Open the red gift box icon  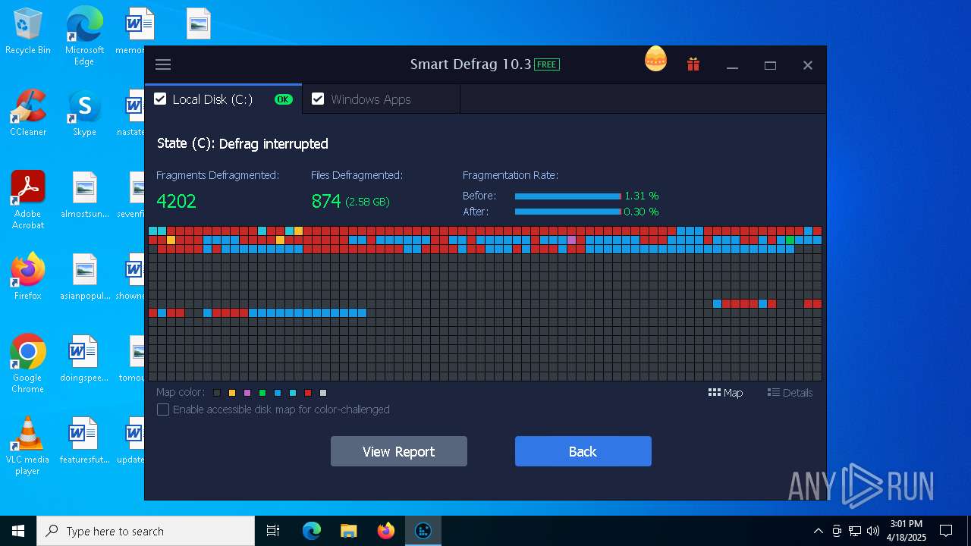point(693,64)
